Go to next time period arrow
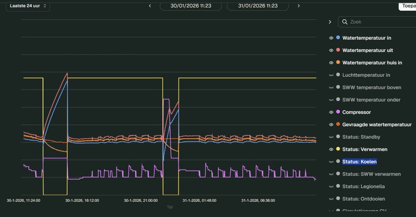Image resolution: width=416 pixels, height=217 pixels. point(298,6)
